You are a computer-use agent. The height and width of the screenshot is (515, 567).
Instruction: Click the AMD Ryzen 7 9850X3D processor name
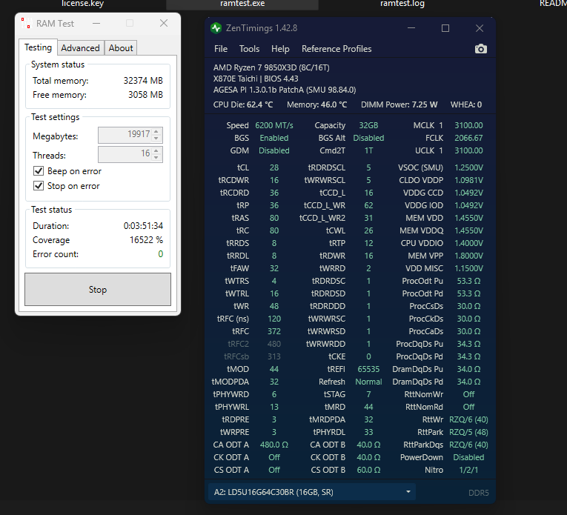coord(271,67)
